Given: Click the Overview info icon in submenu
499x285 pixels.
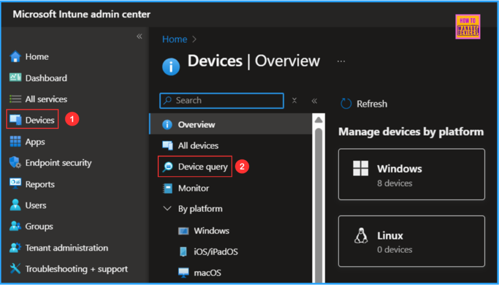Looking at the screenshot, I should 167,125.
